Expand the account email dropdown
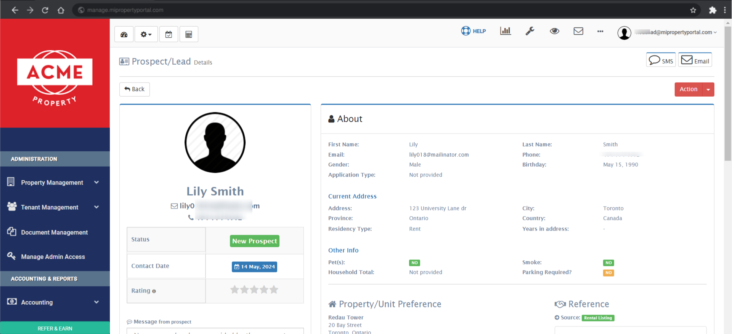 tap(677, 32)
